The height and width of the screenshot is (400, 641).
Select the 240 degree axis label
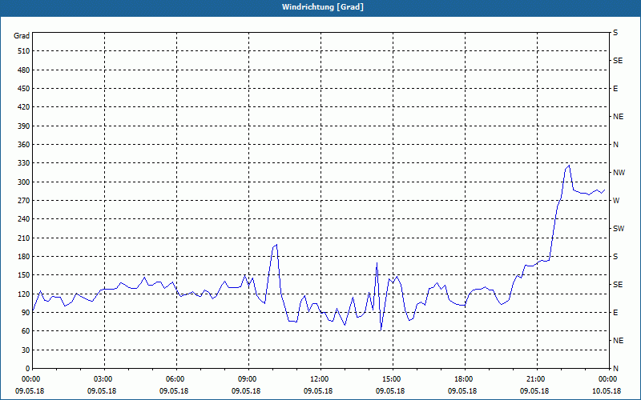[x=24, y=219]
